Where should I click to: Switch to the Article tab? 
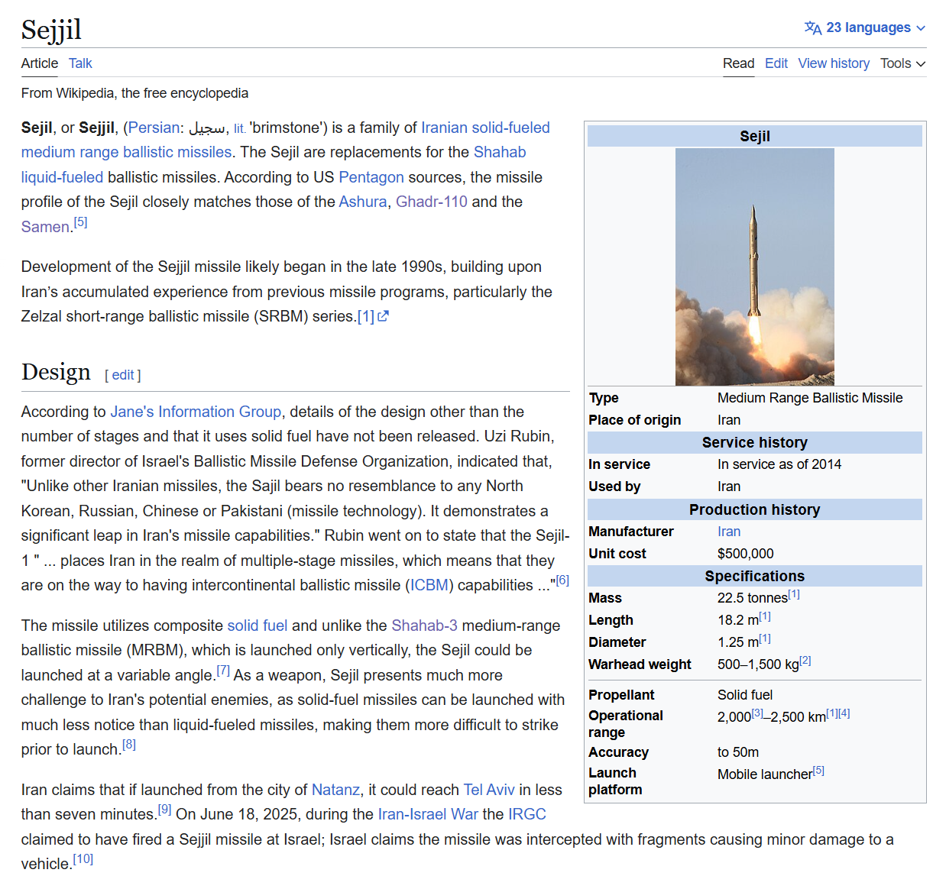pyautogui.click(x=40, y=63)
